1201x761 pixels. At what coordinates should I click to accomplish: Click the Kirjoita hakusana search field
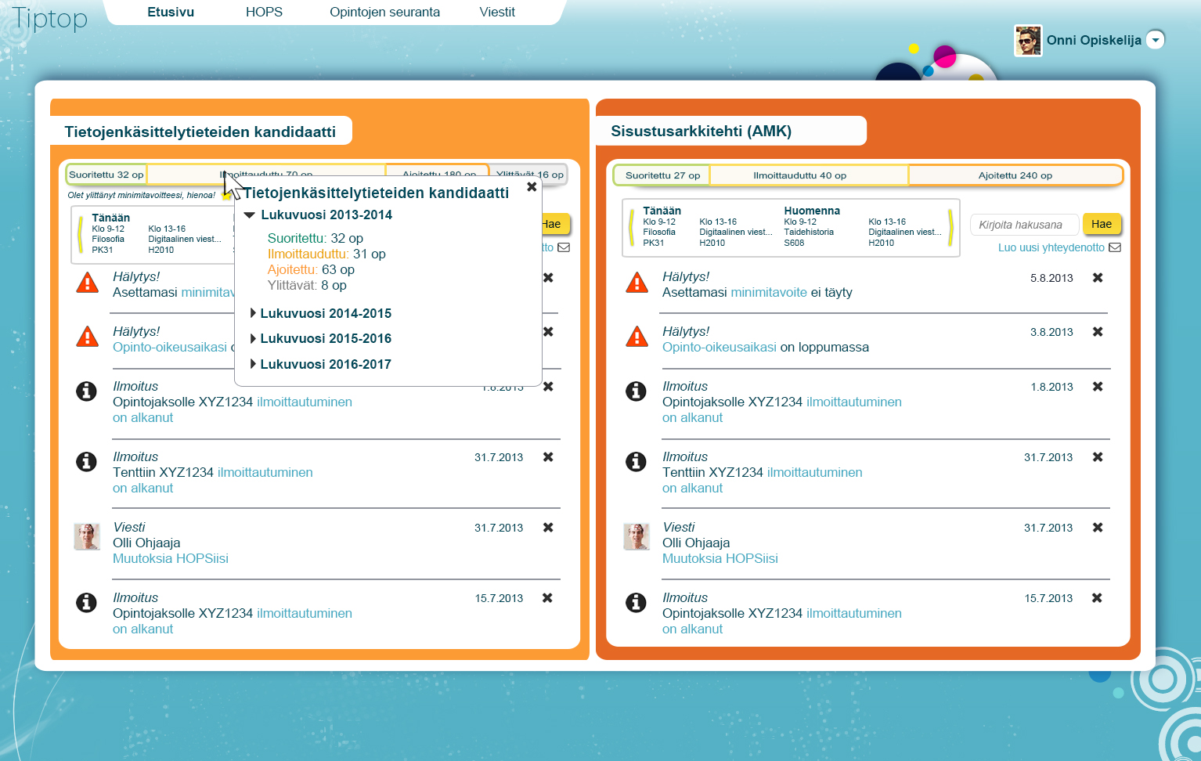click(x=1024, y=225)
